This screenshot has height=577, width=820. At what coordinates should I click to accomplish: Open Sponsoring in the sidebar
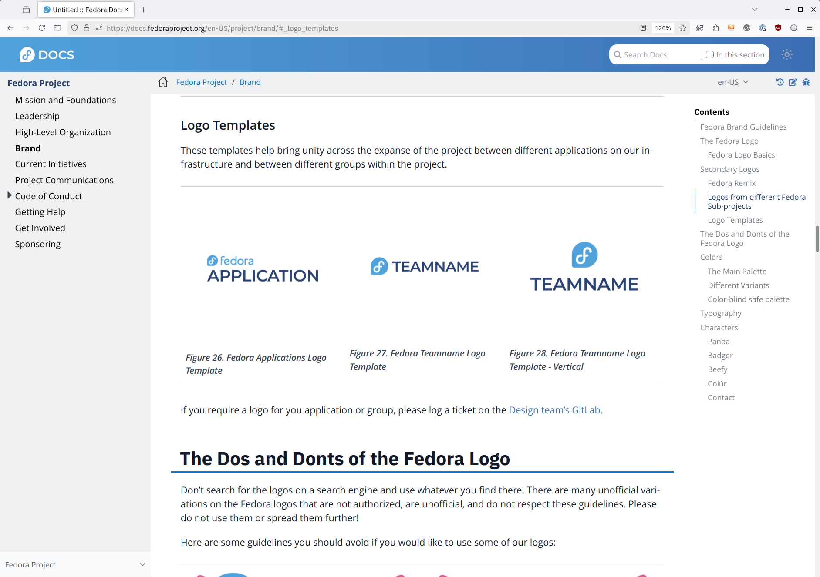click(x=38, y=244)
